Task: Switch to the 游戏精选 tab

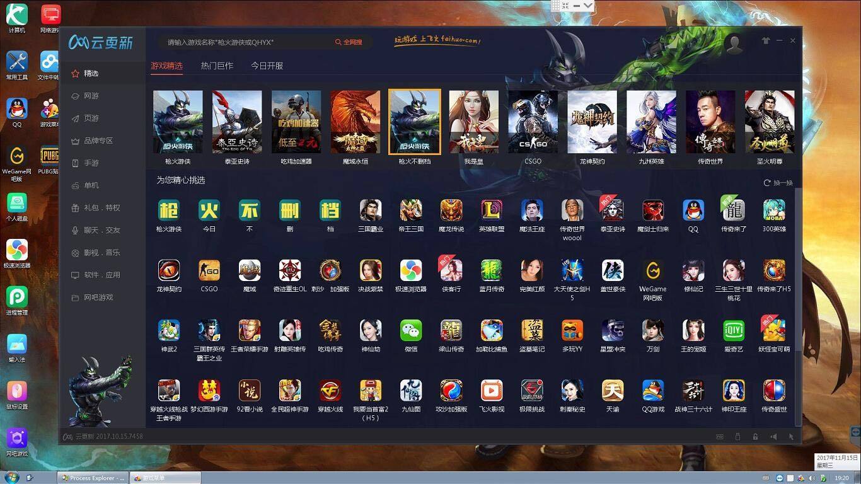Action: [166, 66]
